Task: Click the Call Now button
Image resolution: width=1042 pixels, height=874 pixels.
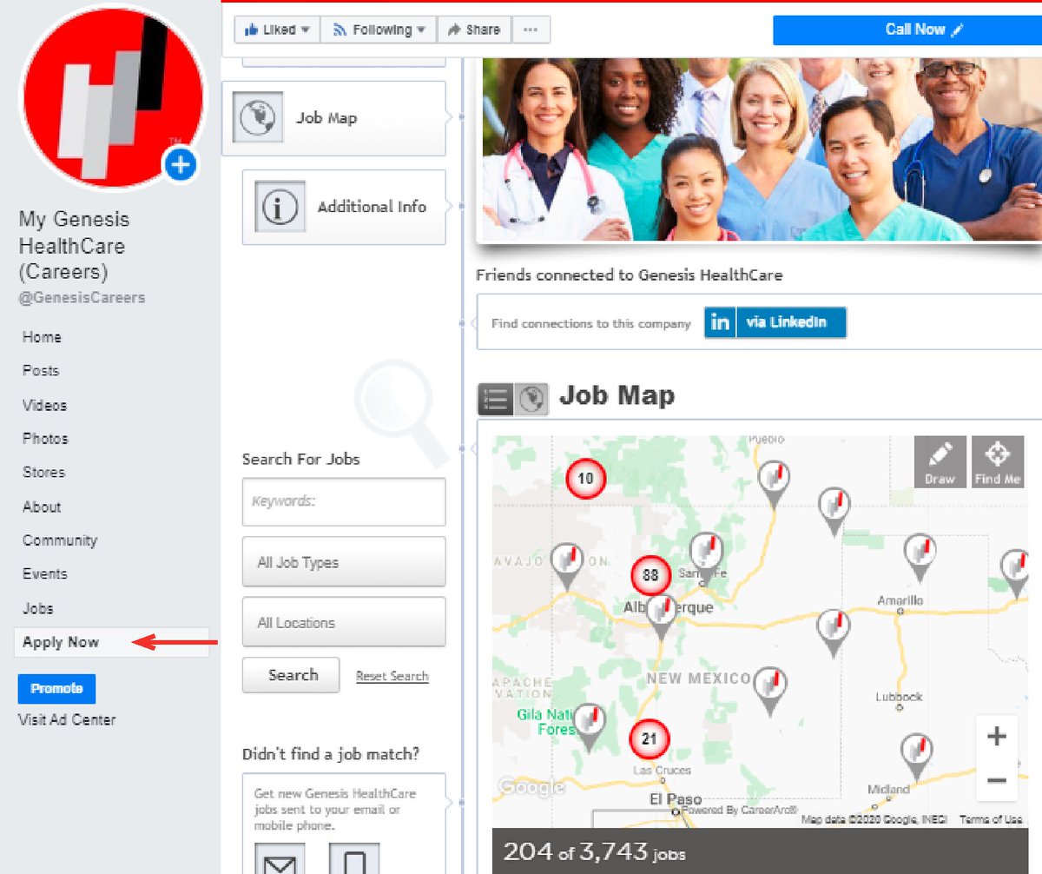Action: pyautogui.click(x=907, y=30)
